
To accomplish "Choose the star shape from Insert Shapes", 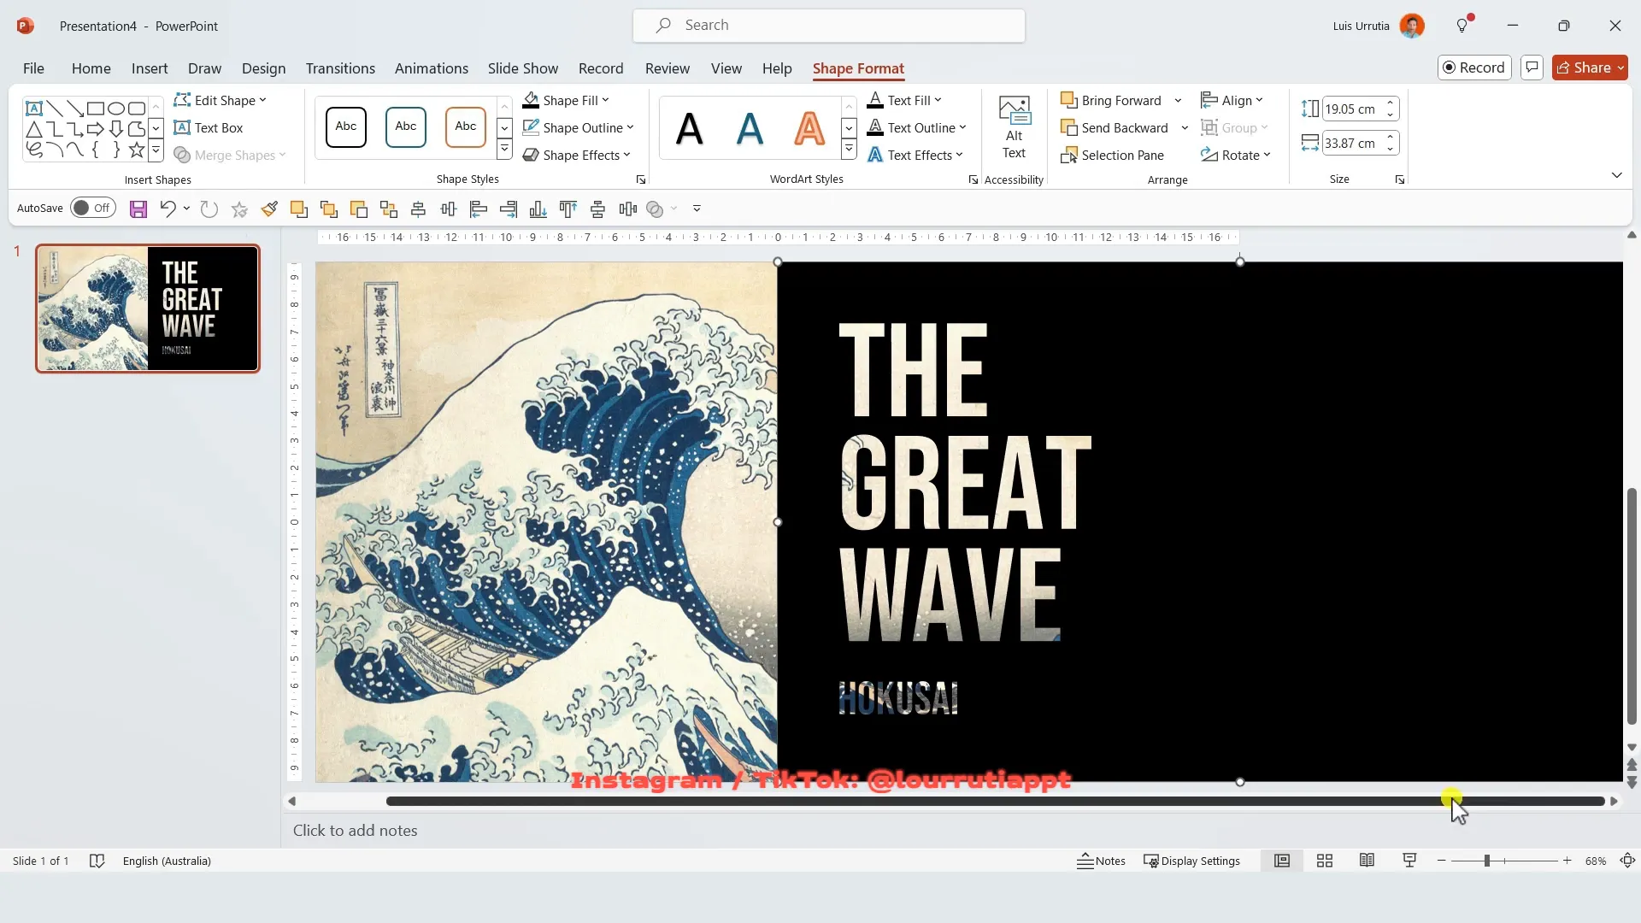I will [x=137, y=150].
